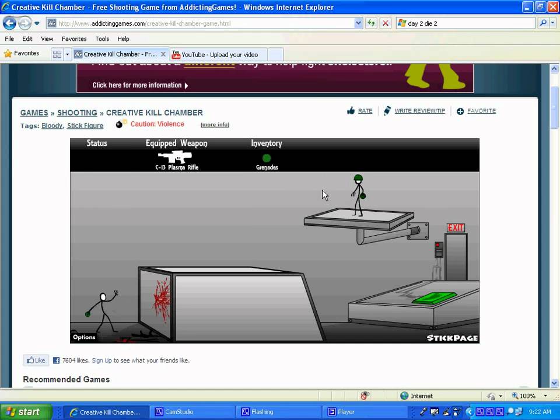This screenshot has width=560, height=420.
Task: Expand the tab list dropdown arrow
Action: point(68,54)
